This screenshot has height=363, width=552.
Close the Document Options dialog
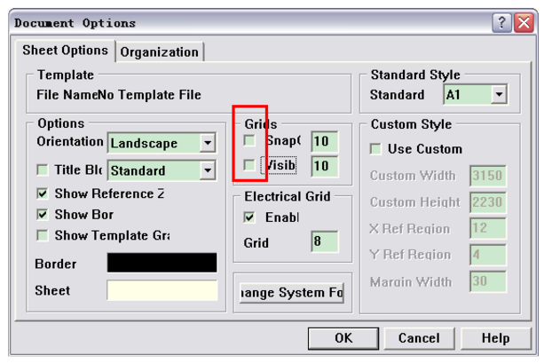coord(524,23)
